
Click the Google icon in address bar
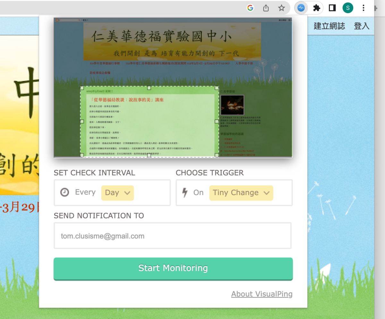coord(250,8)
